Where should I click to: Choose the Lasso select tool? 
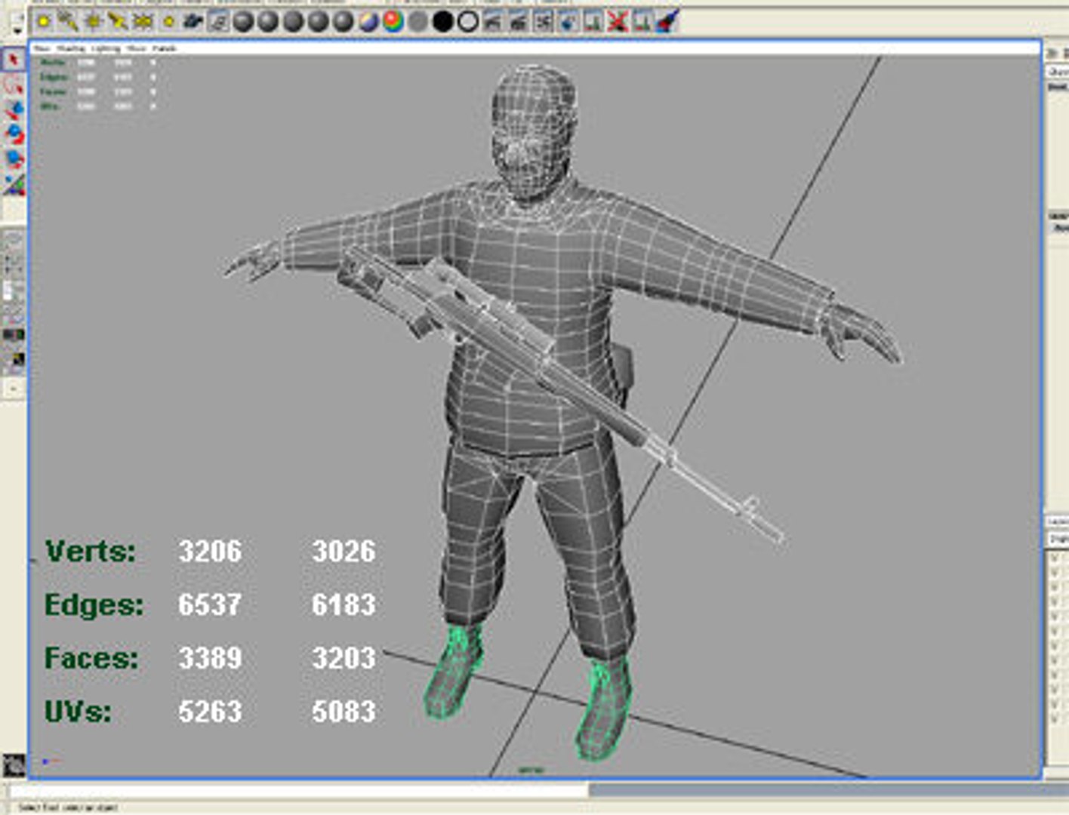click(x=14, y=85)
